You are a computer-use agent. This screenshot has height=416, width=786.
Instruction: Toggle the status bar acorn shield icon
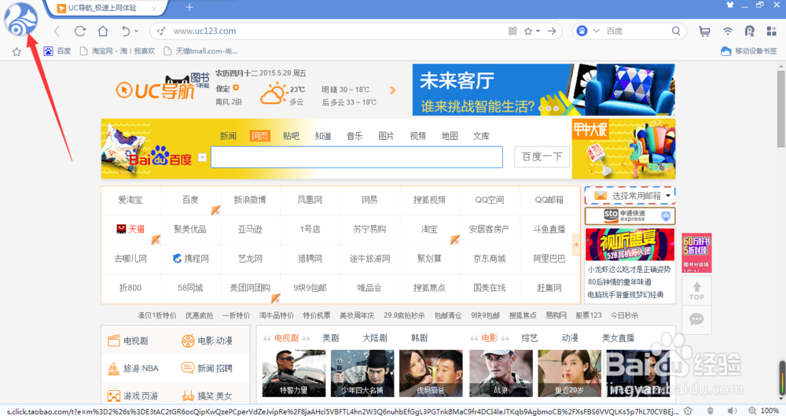point(711,410)
